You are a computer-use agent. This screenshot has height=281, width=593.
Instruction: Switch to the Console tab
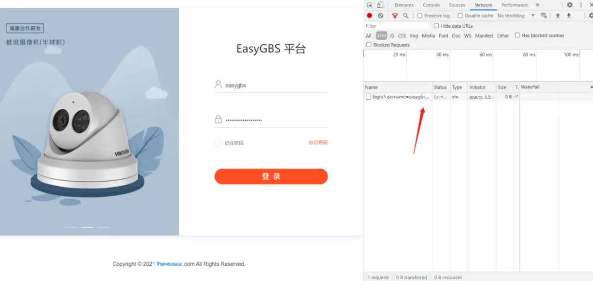(x=431, y=5)
